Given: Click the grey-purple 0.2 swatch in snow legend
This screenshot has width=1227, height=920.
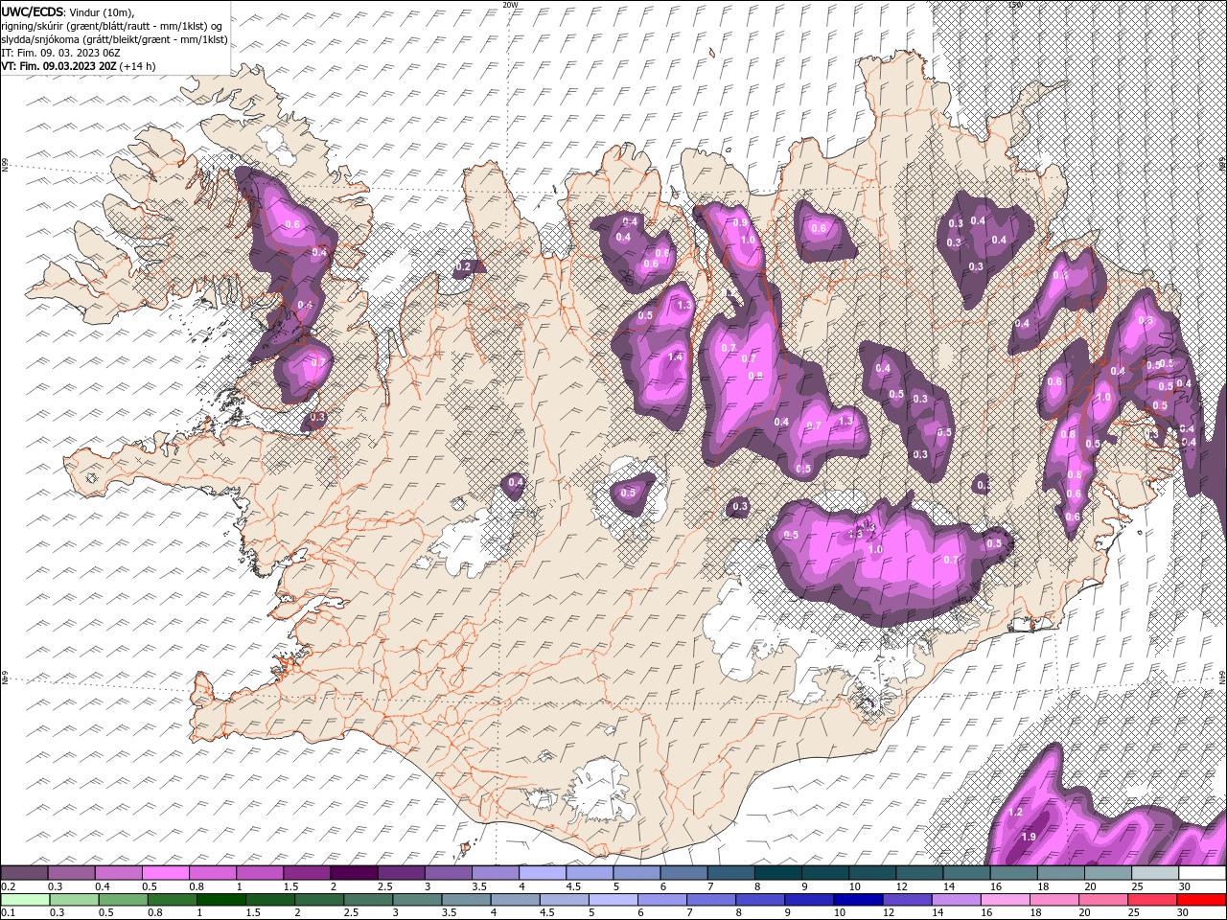Looking at the screenshot, I should pos(24,873).
